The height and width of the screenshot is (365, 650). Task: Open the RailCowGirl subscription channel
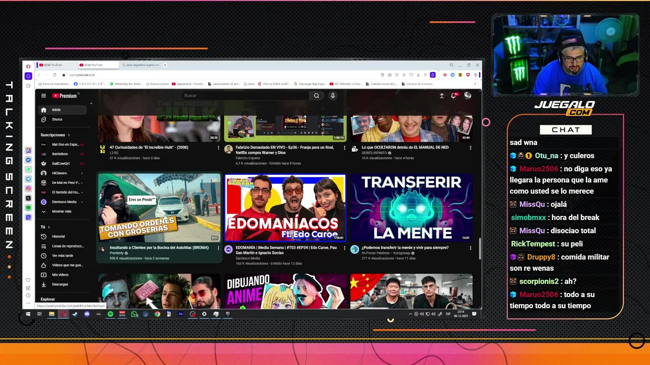[63, 164]
